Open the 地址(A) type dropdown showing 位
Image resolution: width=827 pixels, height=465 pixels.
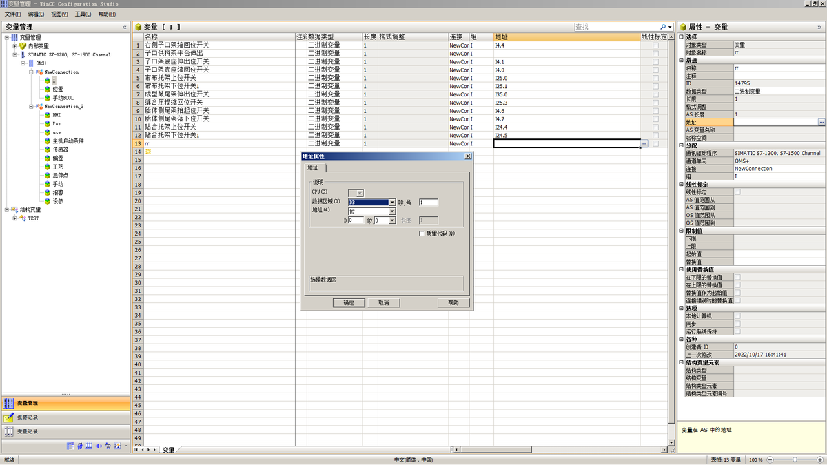coord(391,211)
